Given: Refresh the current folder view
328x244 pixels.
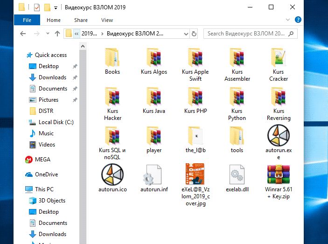Looking at the screenshot, I should pos(194,34).
